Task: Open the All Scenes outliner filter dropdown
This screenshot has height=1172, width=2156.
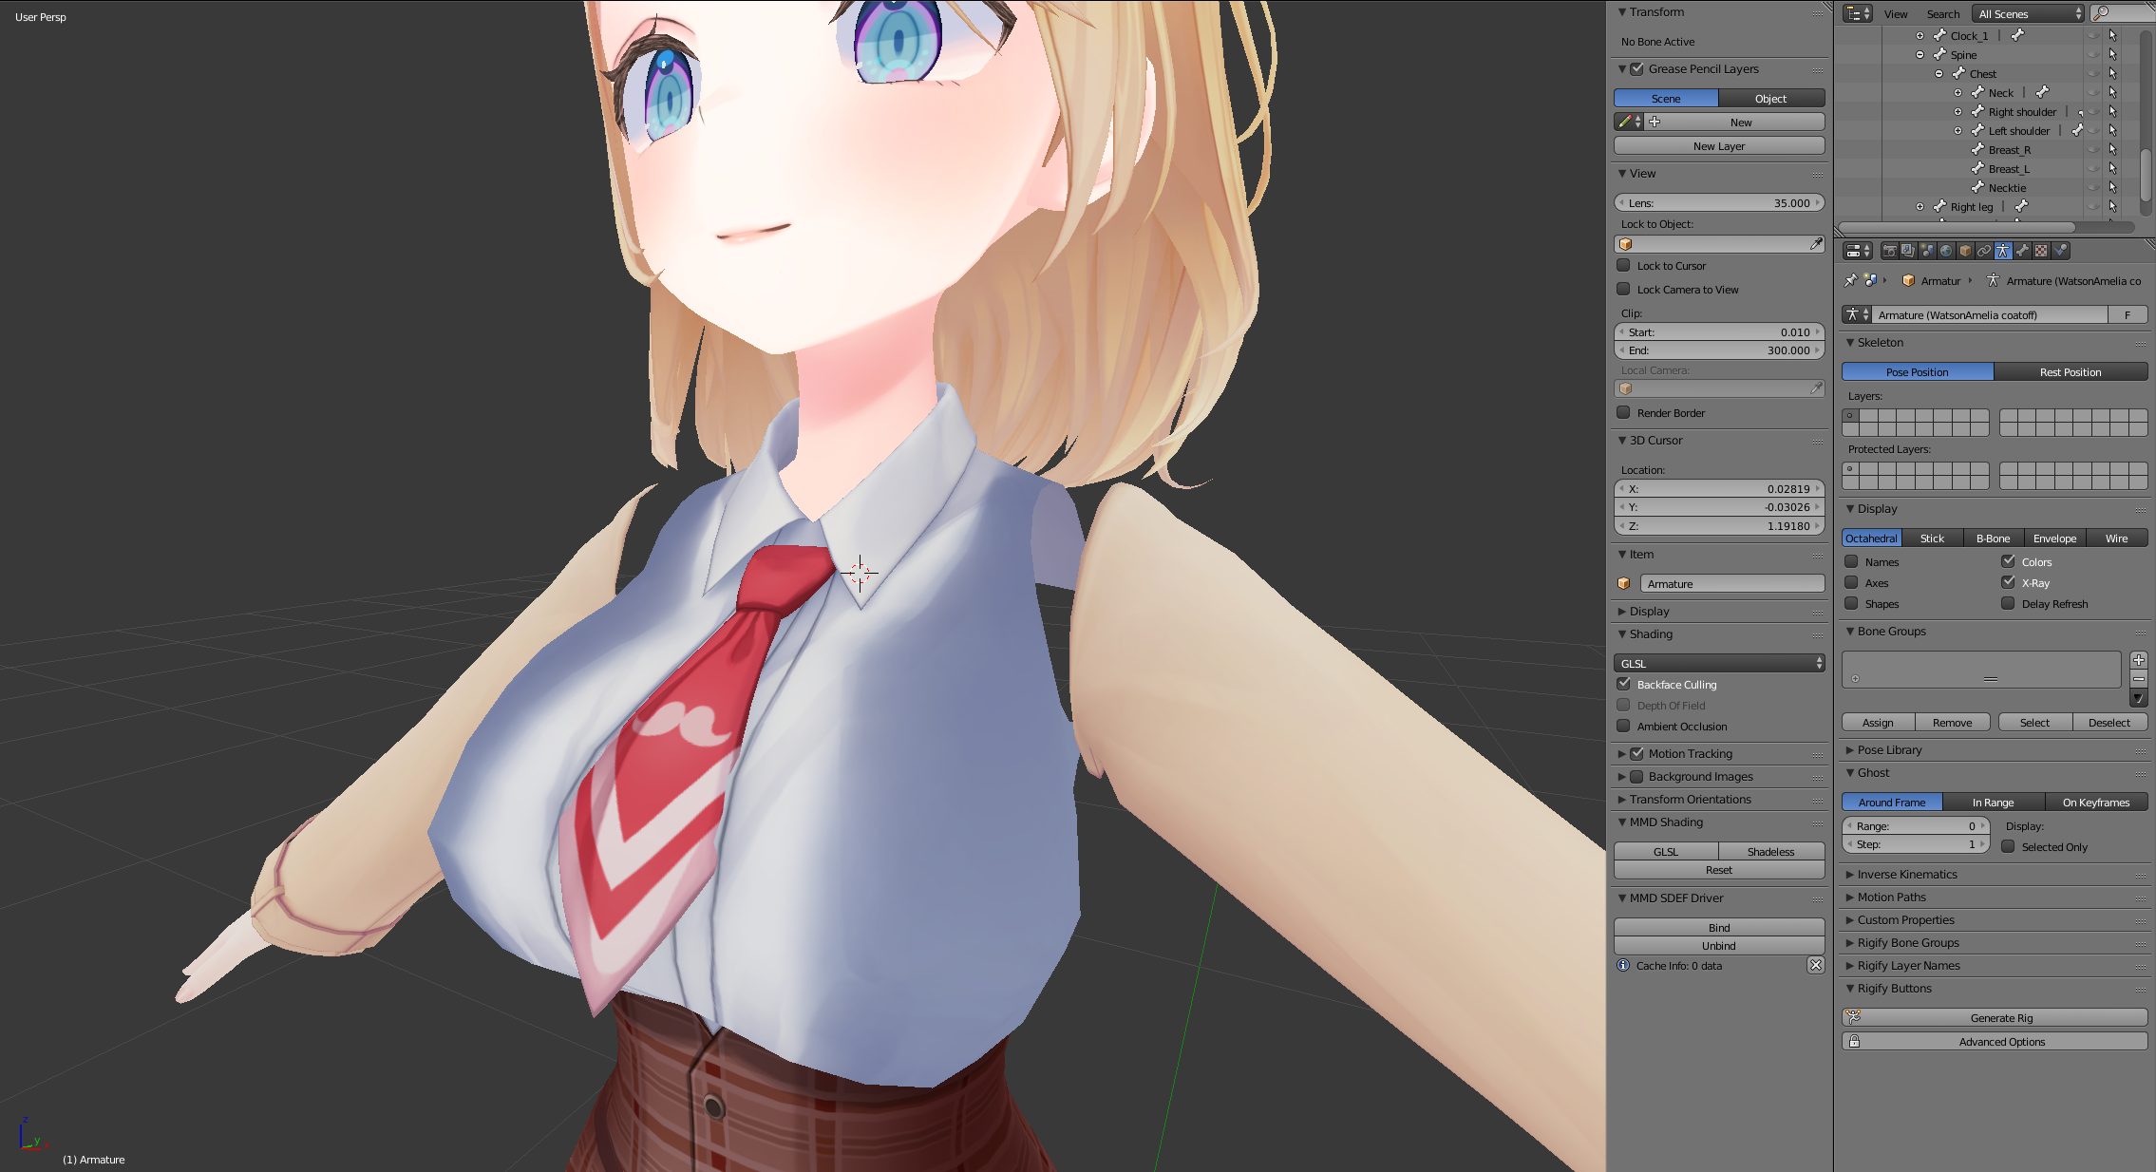Action: coord(2028,13)
